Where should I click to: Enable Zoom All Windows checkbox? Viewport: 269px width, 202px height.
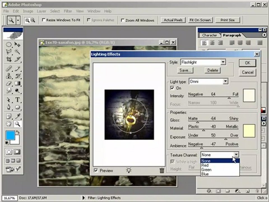[x=123, y=20]
